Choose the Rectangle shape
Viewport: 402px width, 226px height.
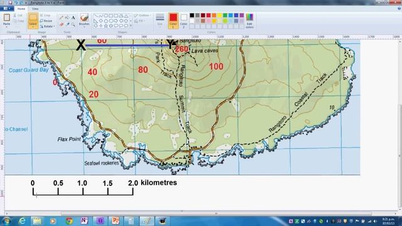pyautogui.click(x=111, y=16)
